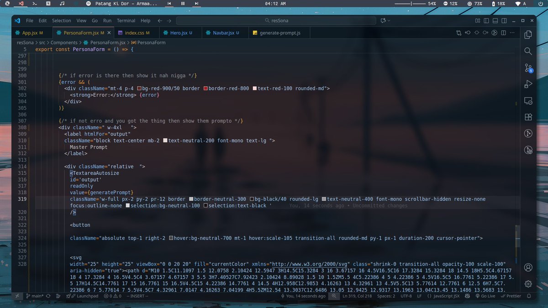The image size is (548, 308).
Task: Open Source Control view with badge
Action: point(528,68)
